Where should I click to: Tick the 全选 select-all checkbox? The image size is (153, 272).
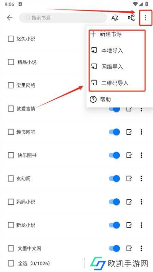click(11, 264)
